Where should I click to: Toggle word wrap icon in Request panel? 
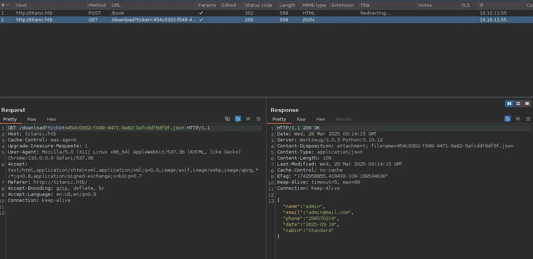pyautogui.click(x=238, y=119)
